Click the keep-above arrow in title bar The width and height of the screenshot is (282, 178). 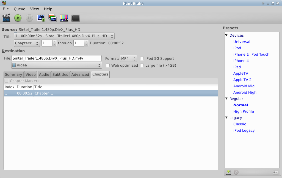click(x=263, y=3)
